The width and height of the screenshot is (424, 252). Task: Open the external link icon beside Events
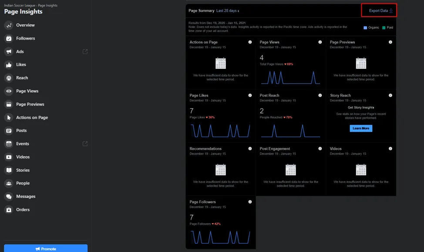[x=85, y=144]
